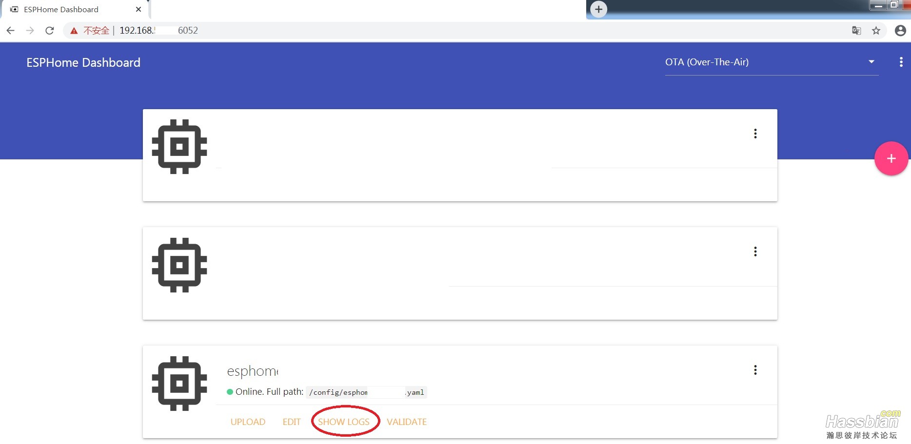The image size is (911, 444).
Task: Click the chip icon of the second node card
Action: pyautogui.click(x=179, y=265)
